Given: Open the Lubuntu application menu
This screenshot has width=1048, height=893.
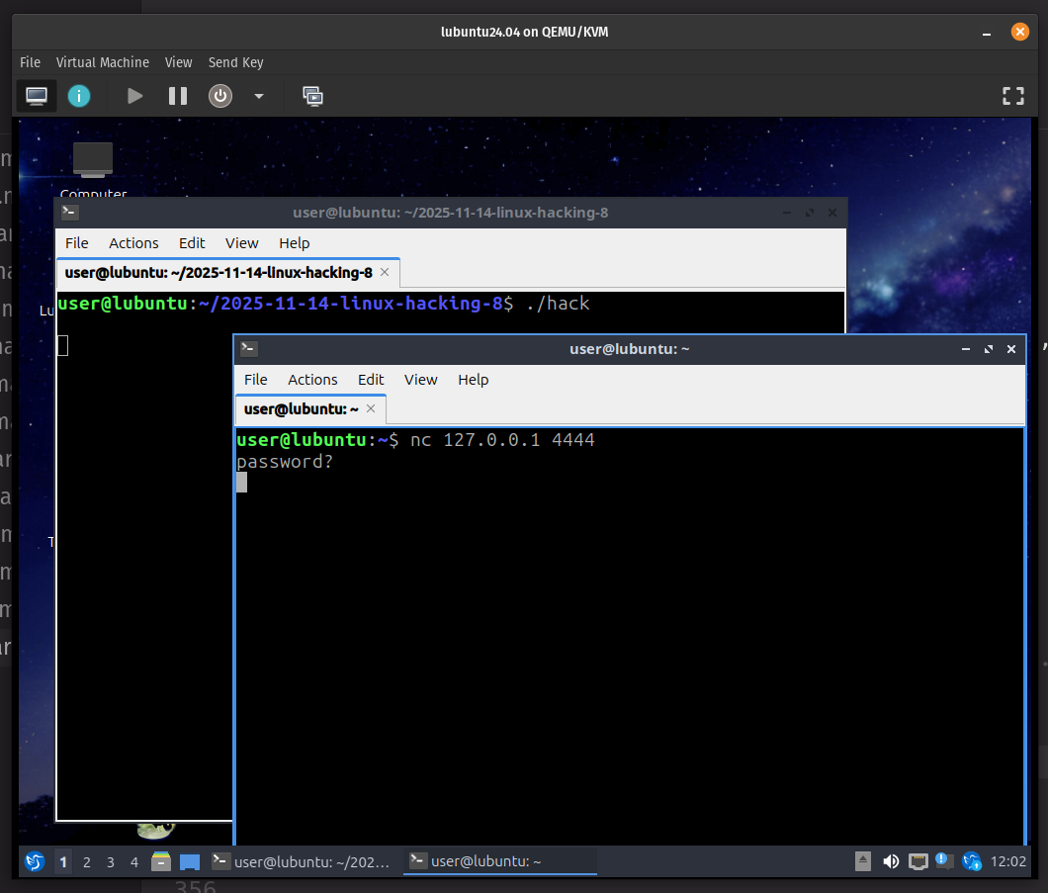Looking at the screenshot, I should coord(35,862).
